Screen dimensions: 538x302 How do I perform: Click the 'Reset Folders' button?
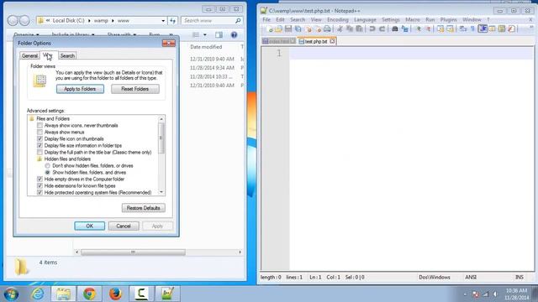click(x=134, y=89)
